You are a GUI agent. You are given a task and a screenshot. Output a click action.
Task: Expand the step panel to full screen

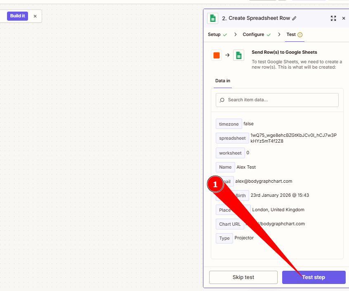click(333, 18)
